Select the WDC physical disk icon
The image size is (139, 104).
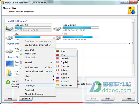pos(9,51)
